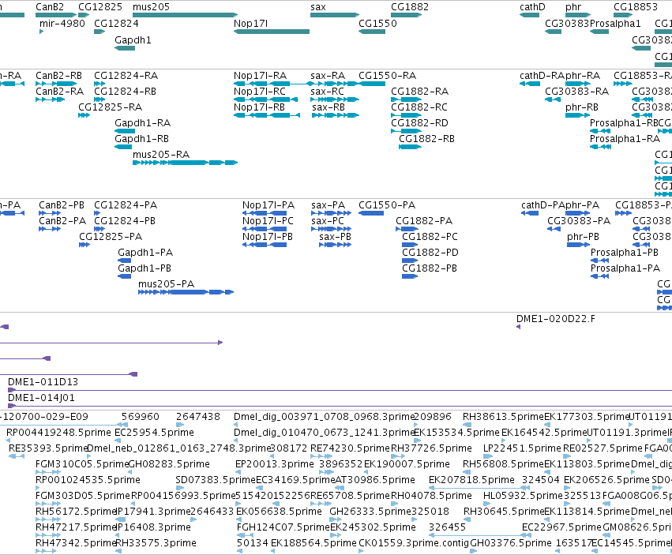This screenshot has height=555, width=672.
Task: Select the EK190007.5prime EST label
Action: tap(407, 464)
